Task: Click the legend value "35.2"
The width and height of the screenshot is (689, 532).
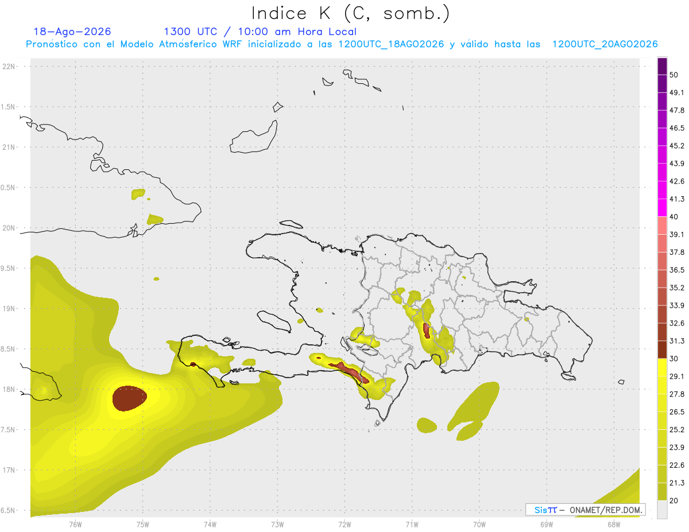Action: tap(677, 288)
